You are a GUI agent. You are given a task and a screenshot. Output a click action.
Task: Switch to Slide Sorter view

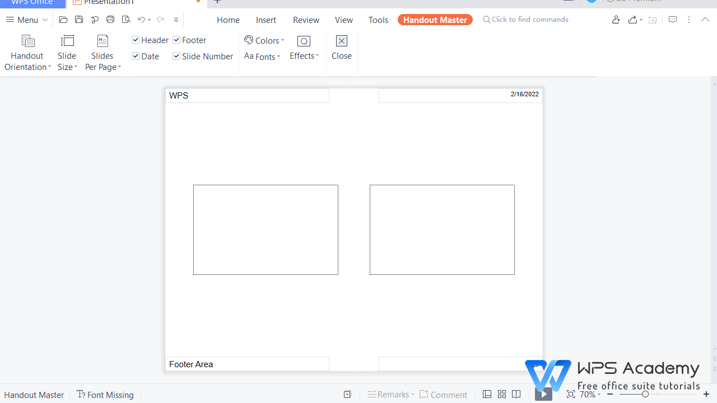pos(501,394)
